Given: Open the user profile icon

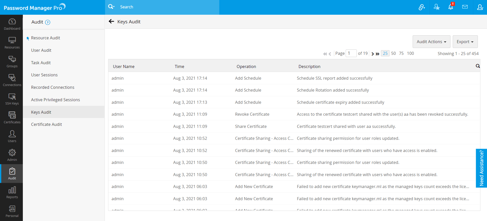Looking at the screenshot, I should click(x=480, y=7).
